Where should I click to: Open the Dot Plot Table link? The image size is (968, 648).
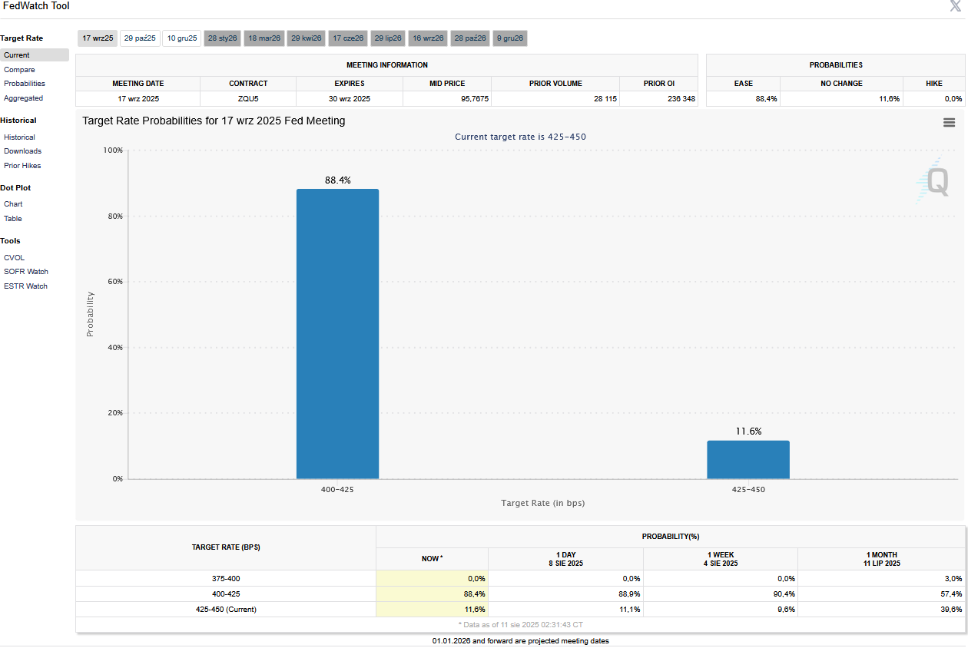point(13,219)
